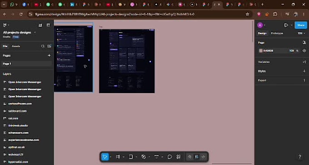Image resolution: width=309 pixels, height=165 pixels.
Task: Open the help question mark button
Action: click(x=300, y=157)
